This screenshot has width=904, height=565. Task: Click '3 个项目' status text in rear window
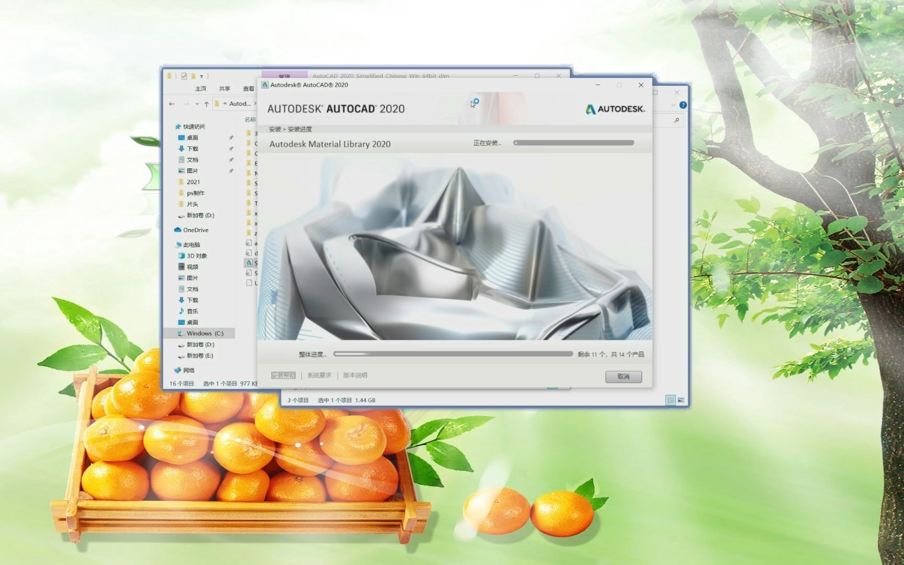click(x=298, y=400)
